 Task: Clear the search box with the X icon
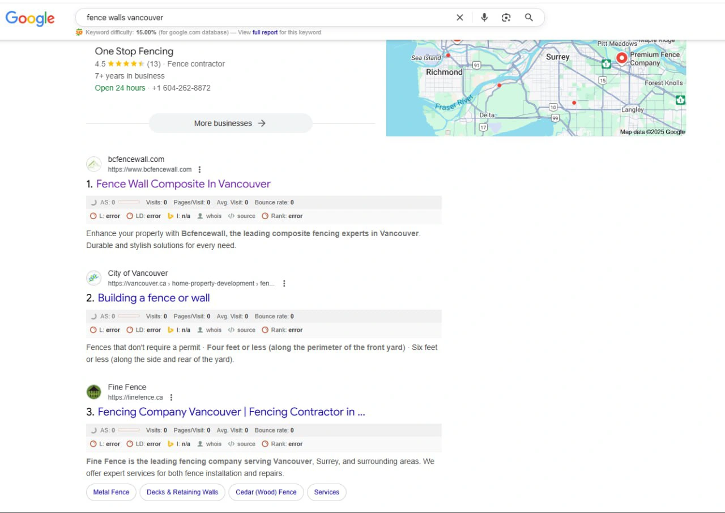pos(460,18)
